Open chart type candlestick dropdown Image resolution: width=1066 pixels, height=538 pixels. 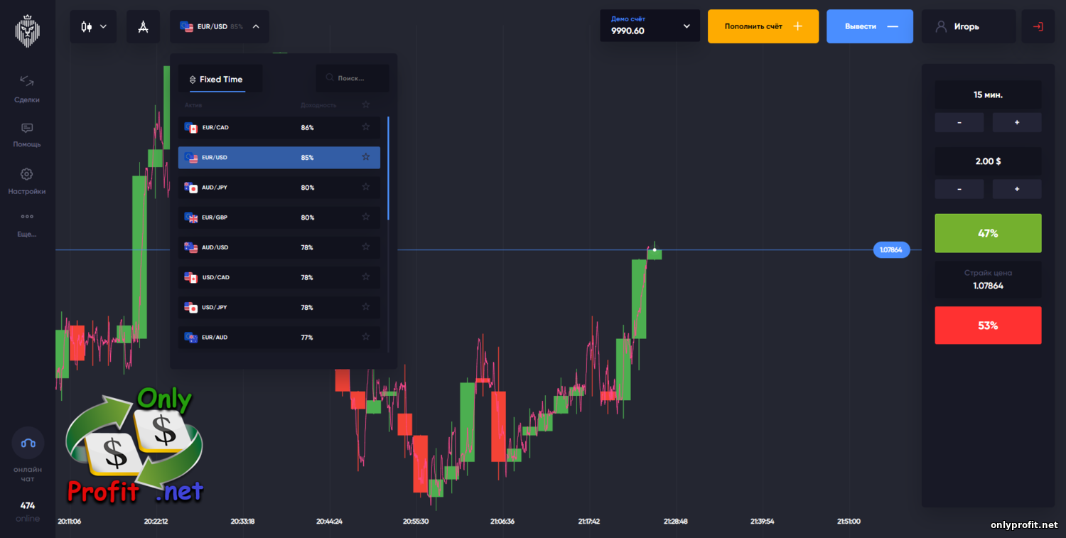(x=93, y=27)
